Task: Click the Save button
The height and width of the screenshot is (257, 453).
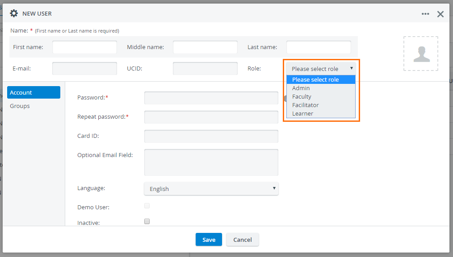Action: click(x=209, y=240)
